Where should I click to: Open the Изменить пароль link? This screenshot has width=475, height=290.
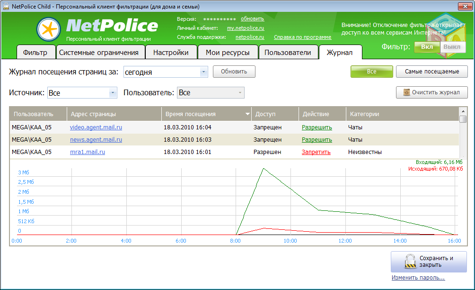tap(418, 278)
